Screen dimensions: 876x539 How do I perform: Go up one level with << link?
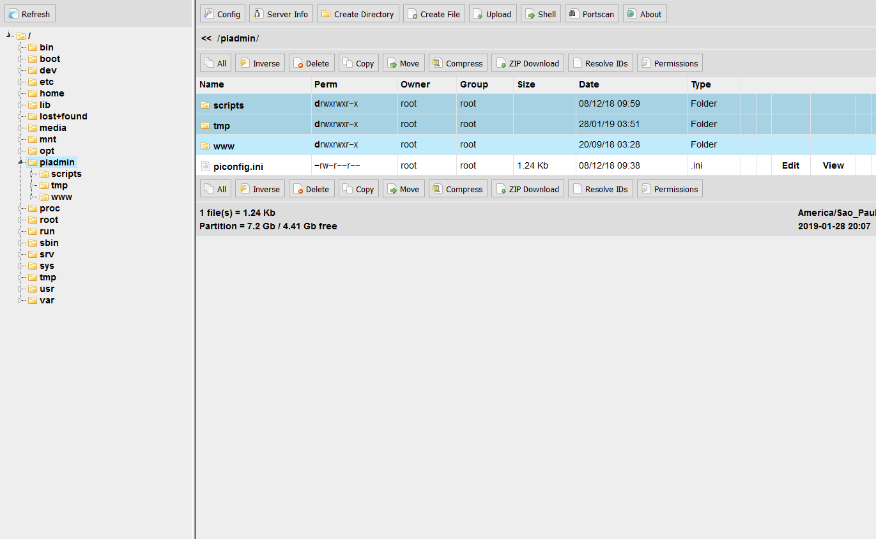(206, 38)
